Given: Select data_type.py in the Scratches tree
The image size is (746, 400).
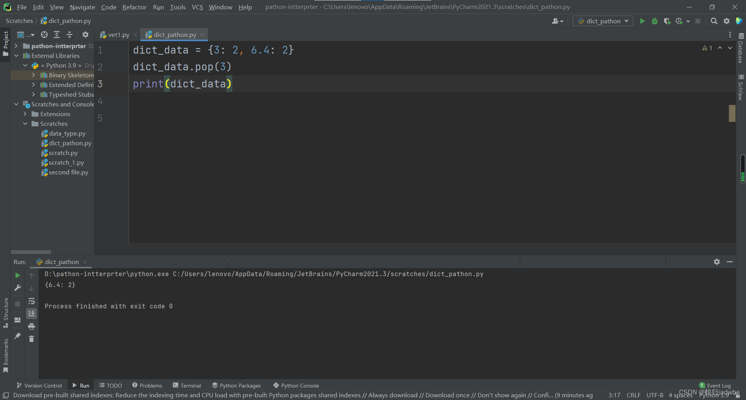Looking at the screenshot, I should point(67,133).
